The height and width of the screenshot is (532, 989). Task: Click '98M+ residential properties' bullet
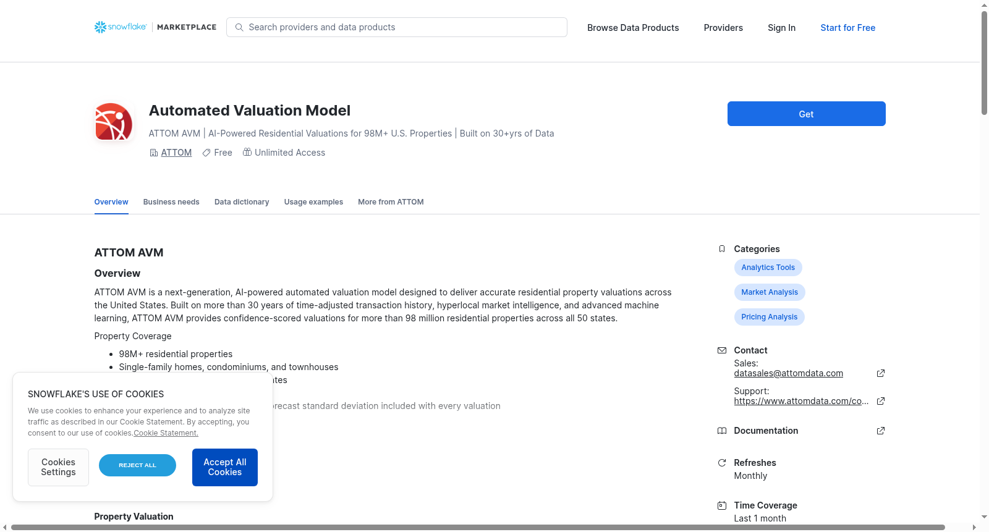pos(176,354)
